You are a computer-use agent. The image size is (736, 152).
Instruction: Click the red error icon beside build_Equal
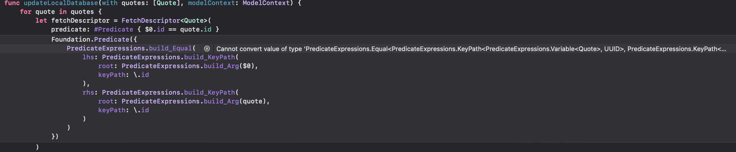(207, 49)
